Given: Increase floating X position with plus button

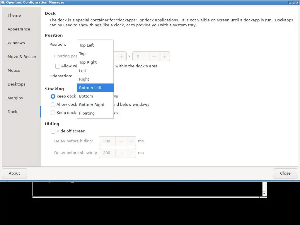Looking at the screenshot, I should coord(121,56).
